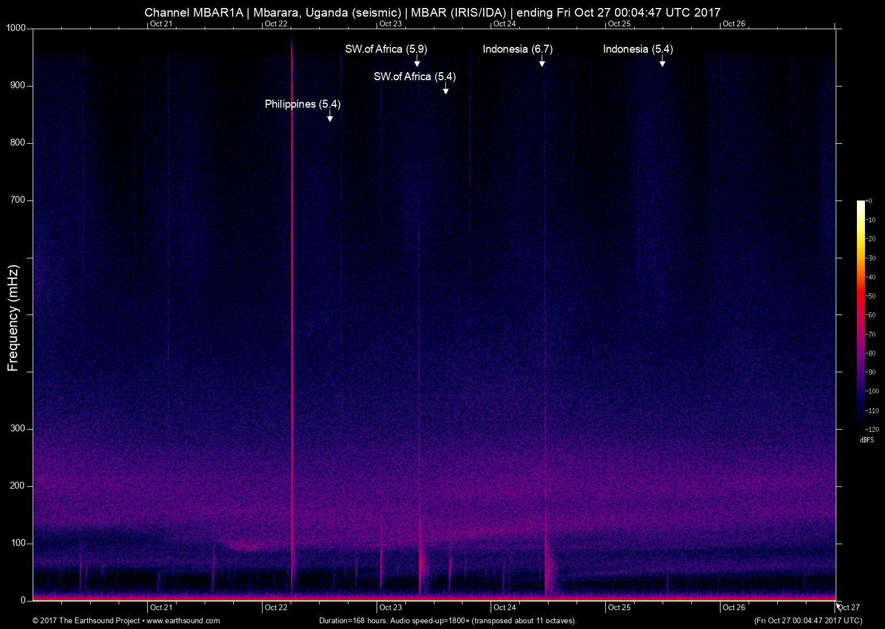Click the arrow marker under "Indonesia (6.7)"
The image size is (885, 629).
(x=542, y=61)
